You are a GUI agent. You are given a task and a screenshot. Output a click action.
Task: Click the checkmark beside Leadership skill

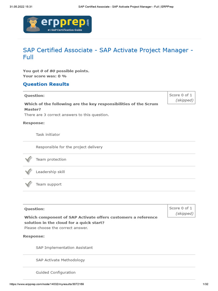pyautogui.click(x=28, y=172)
